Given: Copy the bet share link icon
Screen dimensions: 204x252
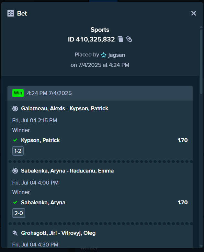Looking at the screenshot, I should [x=129, y=39].
